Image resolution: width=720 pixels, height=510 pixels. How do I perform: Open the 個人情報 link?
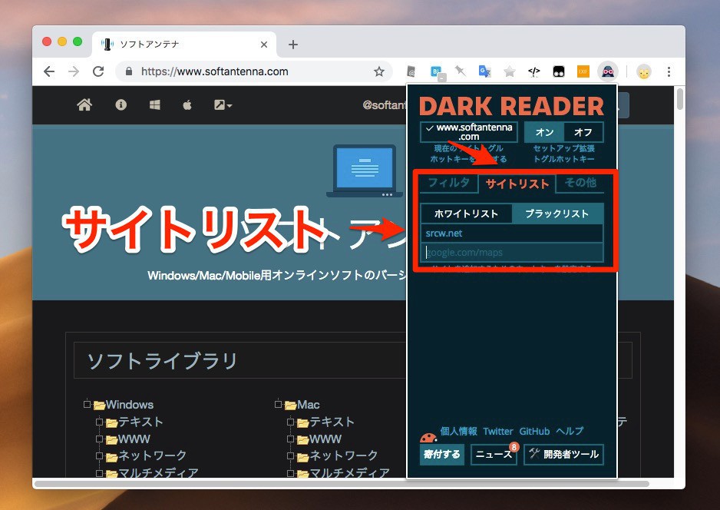pos(458,431)
